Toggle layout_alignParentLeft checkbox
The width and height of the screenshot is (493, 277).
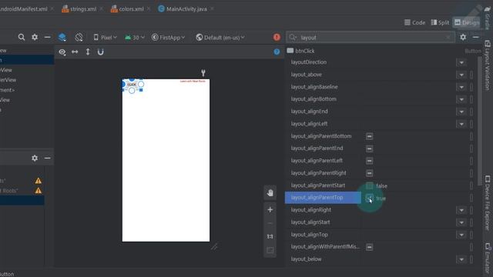370,161
